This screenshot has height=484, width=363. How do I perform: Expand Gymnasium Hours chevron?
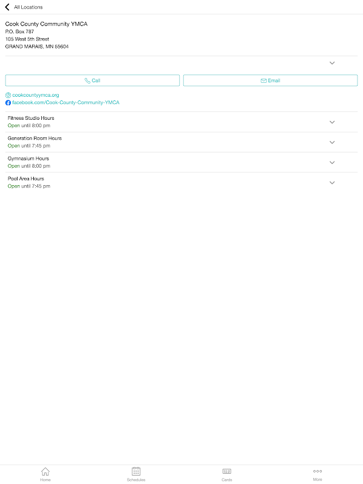click(332, 163)
